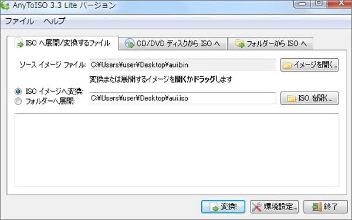The width and height of the screenshot is (352, 220).
Task: Open the ヘルプ menu
Action: [55, 21]
